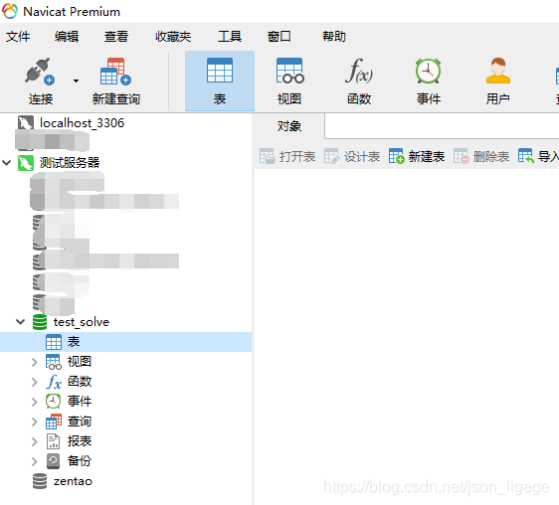Select 备份 in the database tree
559x505 pixels.
(x=80, y=461)
